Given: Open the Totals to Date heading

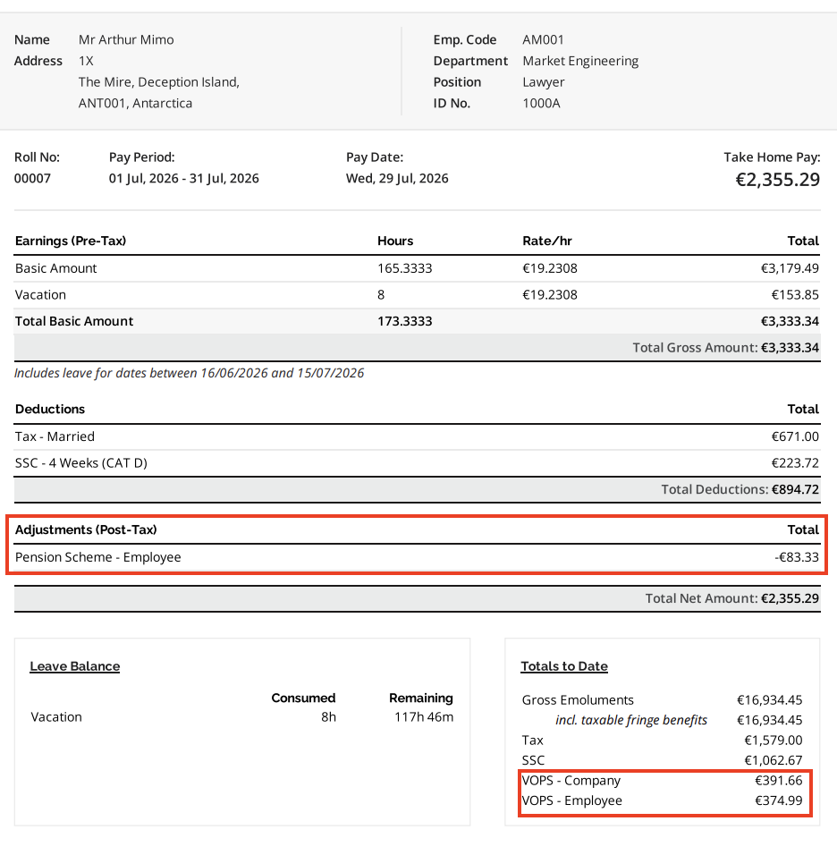Looking at the screenshot, I should coord(564,666).
